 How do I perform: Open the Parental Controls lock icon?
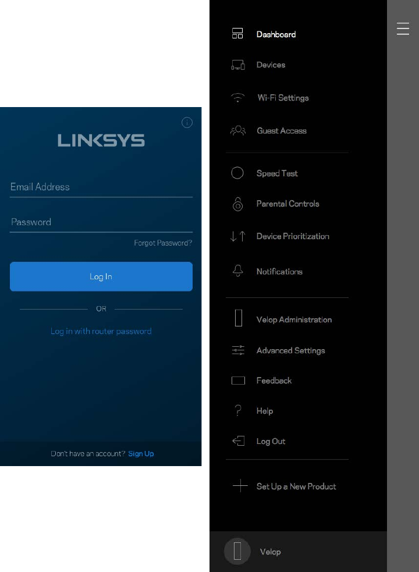(237, 204)
